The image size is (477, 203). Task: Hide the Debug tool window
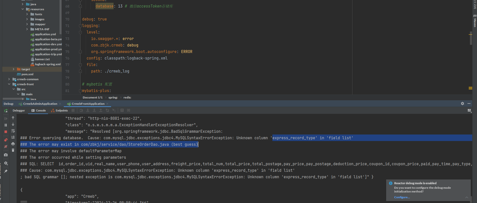pos(469,103)
